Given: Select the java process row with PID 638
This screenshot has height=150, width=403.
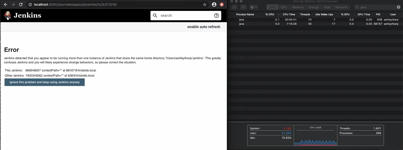Looking at the screenshot, I should (x=315, y=20).
